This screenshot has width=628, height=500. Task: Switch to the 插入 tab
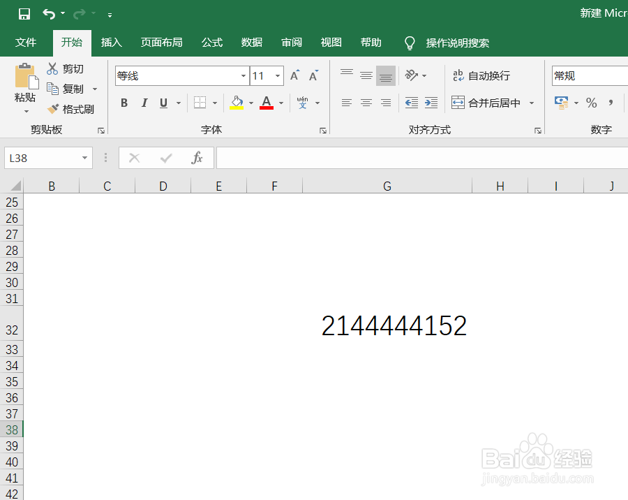click(112, 43)
